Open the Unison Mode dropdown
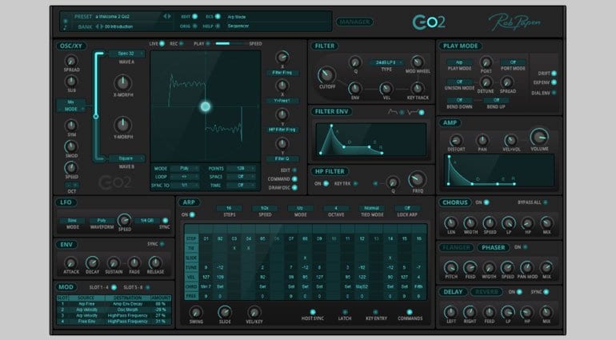This screenshot has height=340, width=616. 459,82
